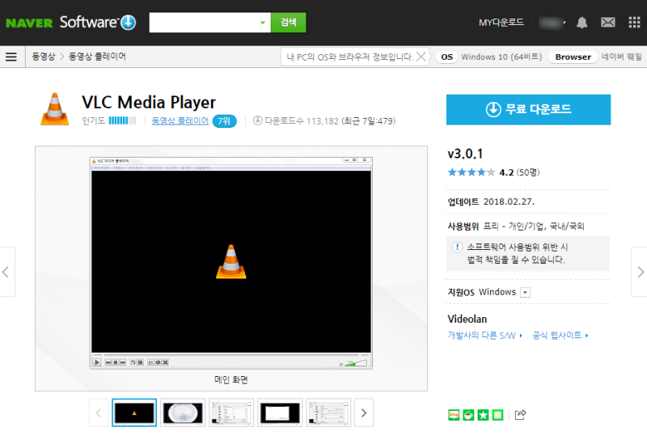Click the Videolan developer name

(467, 319)
